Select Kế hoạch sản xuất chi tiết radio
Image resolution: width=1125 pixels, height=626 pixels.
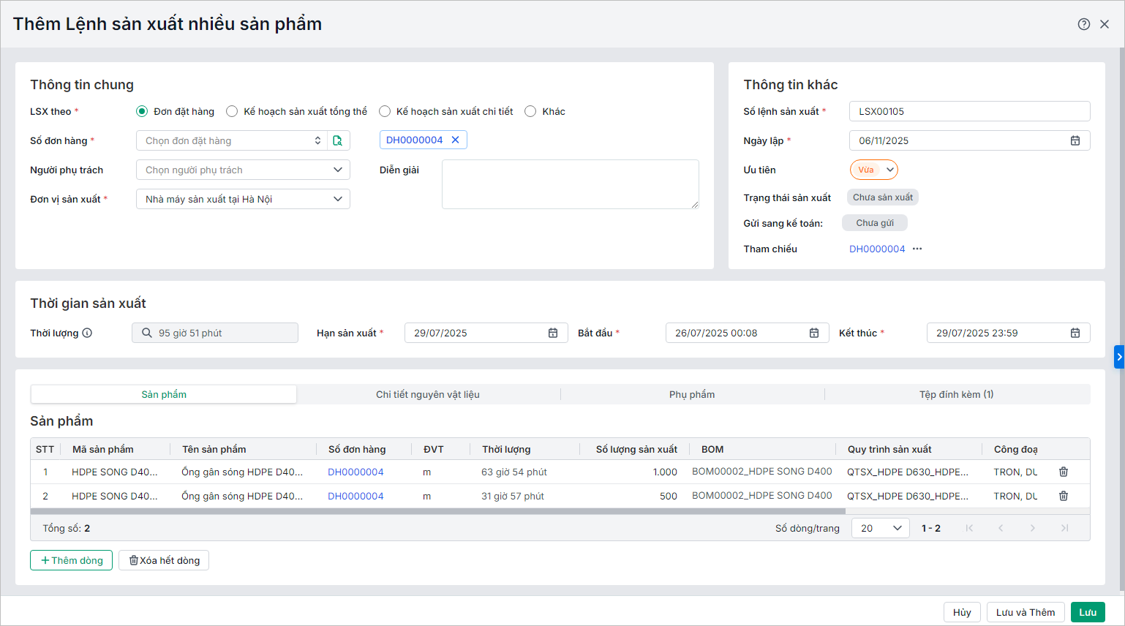click(x=385, y=111)
